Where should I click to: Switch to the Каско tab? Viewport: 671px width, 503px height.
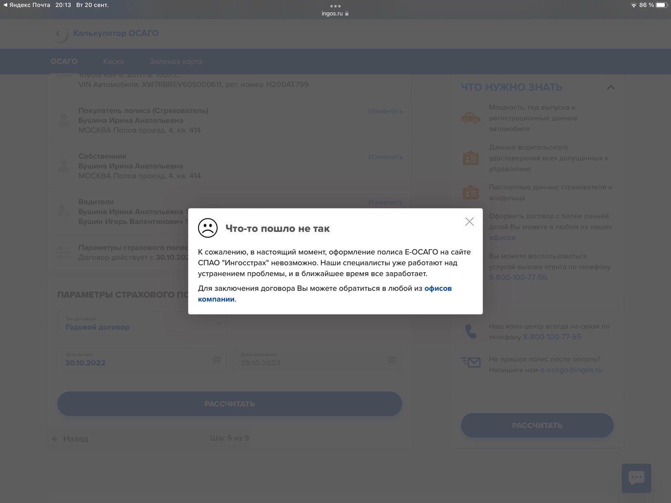(114, 61)
